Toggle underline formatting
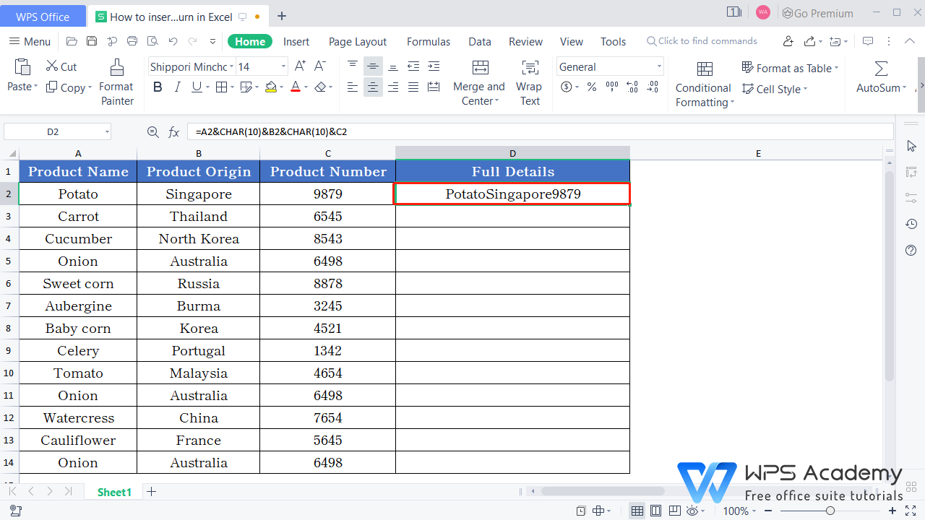Image resolution: width=925 pixels, height=520 pixels. pos(196,87)
